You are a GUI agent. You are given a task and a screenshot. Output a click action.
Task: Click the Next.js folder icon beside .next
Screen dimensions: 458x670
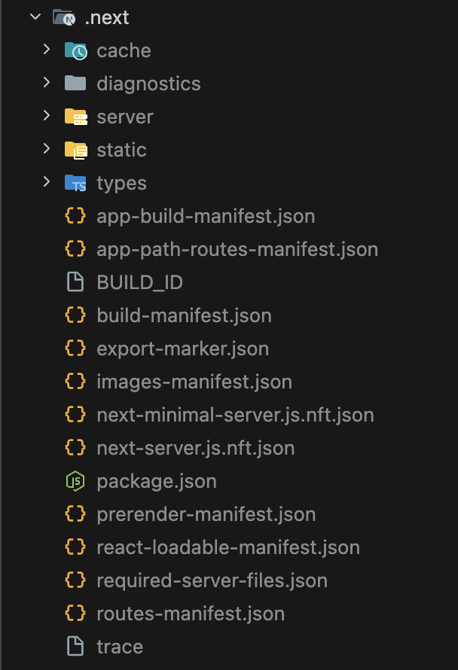[x=64, y=17]
